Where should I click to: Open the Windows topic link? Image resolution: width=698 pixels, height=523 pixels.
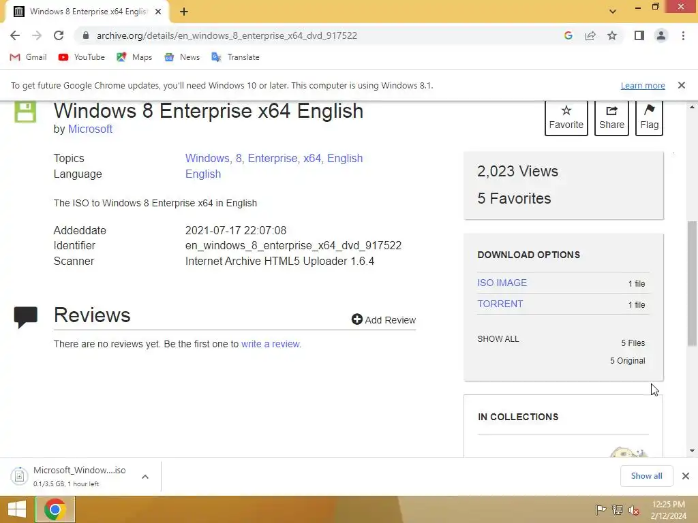[x=207, y=158]
